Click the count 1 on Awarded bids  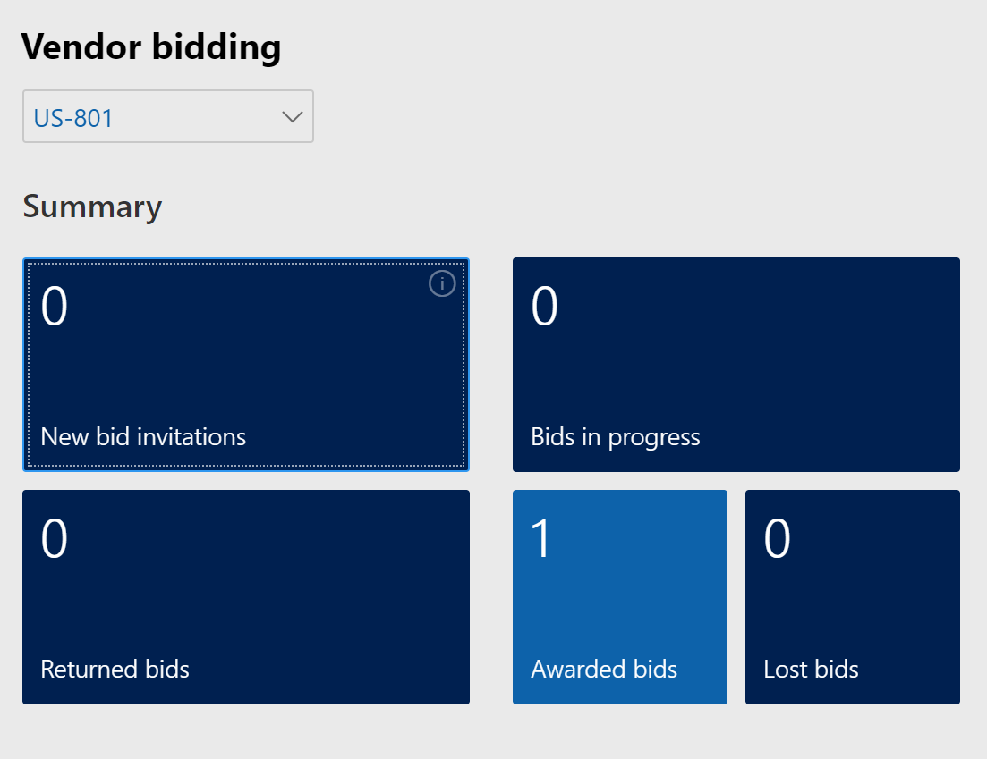click(541, 539)
